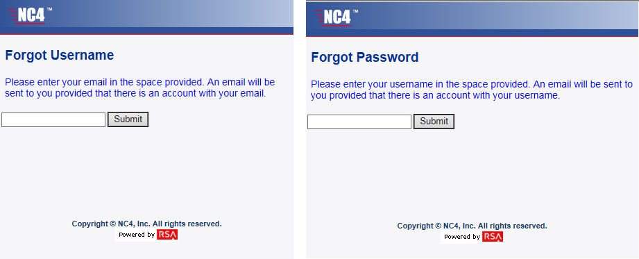Click the TM mark beside the Forgot Username NC4 logo
The height and width of the screenshot is (259, 639).
pos(50,10)
